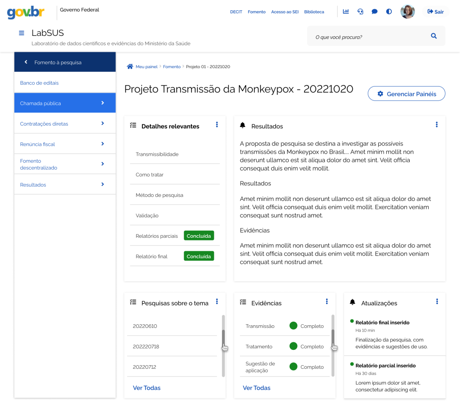This screenshot has height=419, width=460.
Task: Expand Contratações diretas submenu
Action: [102, 123]
